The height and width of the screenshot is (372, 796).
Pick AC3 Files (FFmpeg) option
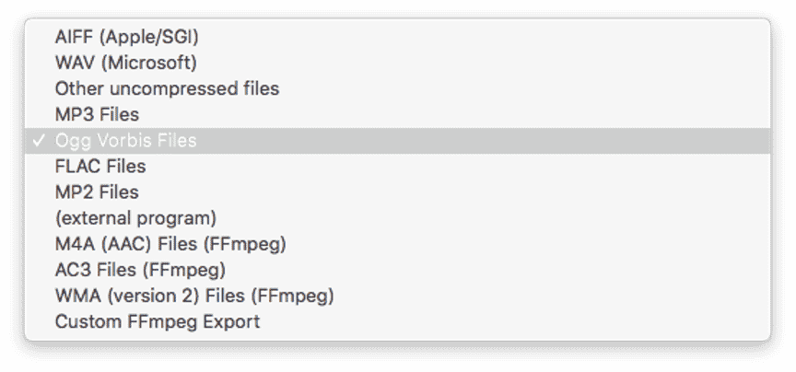(140, 270)
